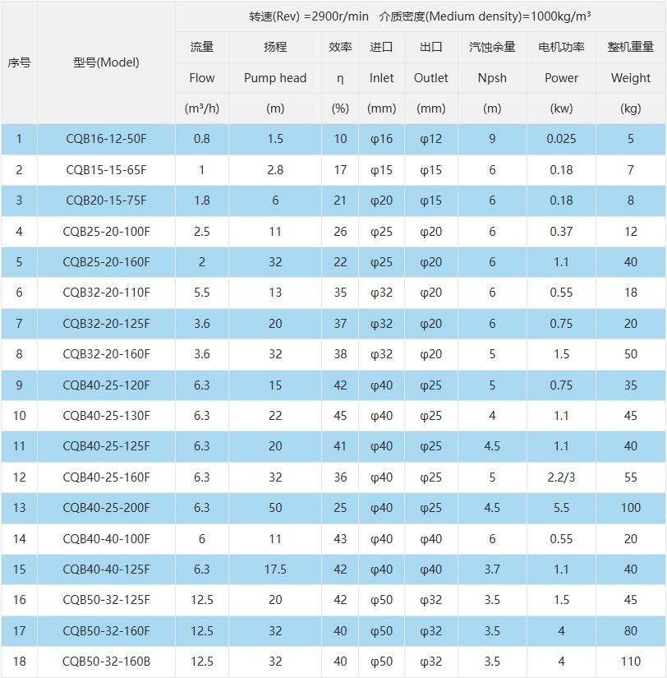Click the 型号(Model) column header
Image resolution: width=667 pixels, height=678 pixels.
click(x=106, y=62)
